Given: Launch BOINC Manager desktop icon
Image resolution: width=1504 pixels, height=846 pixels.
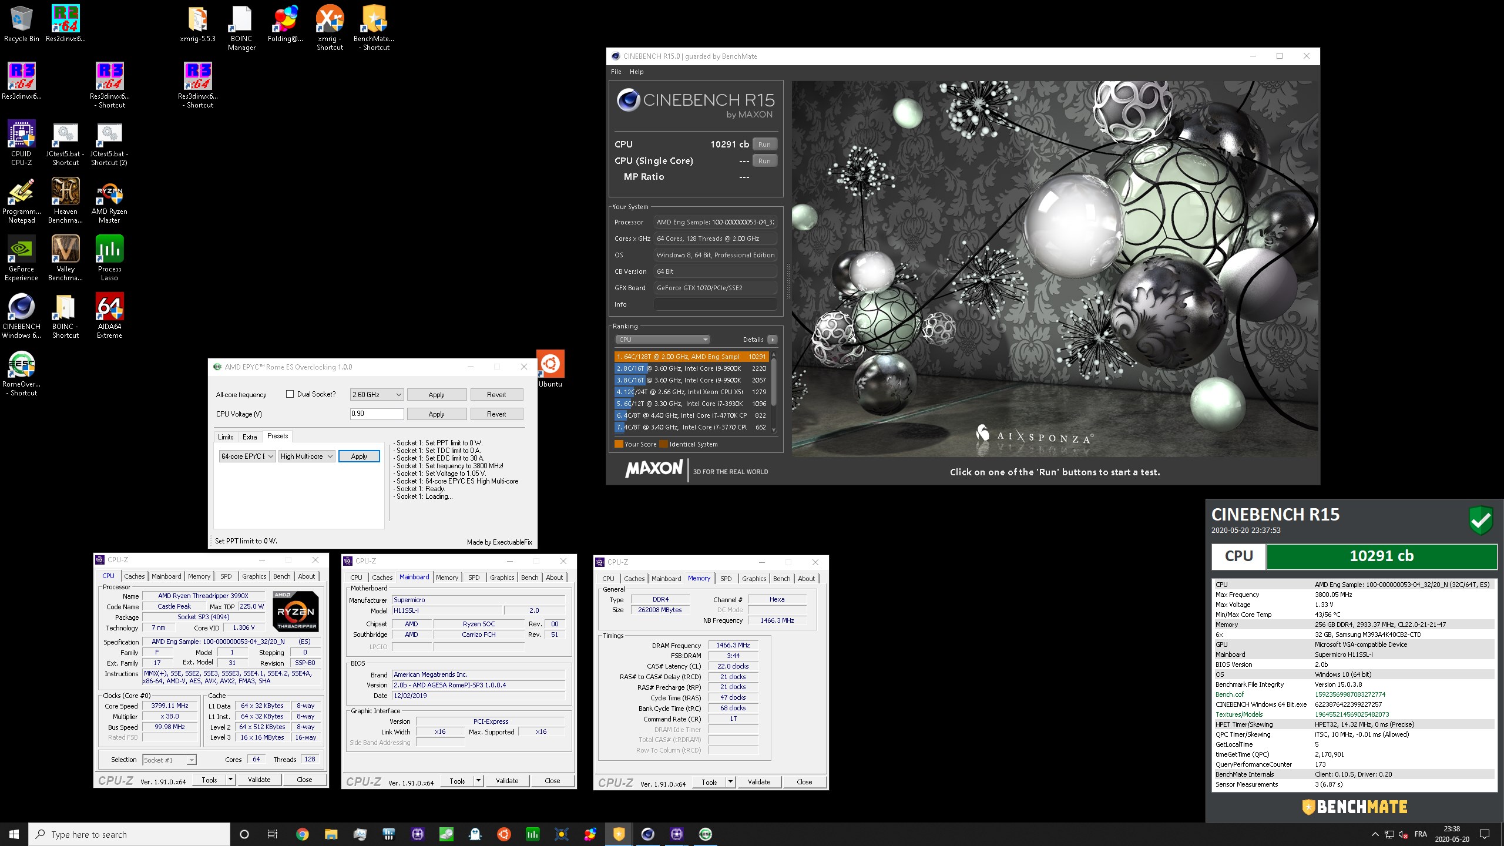Looking at the screenshot, I should pos(241,28).
